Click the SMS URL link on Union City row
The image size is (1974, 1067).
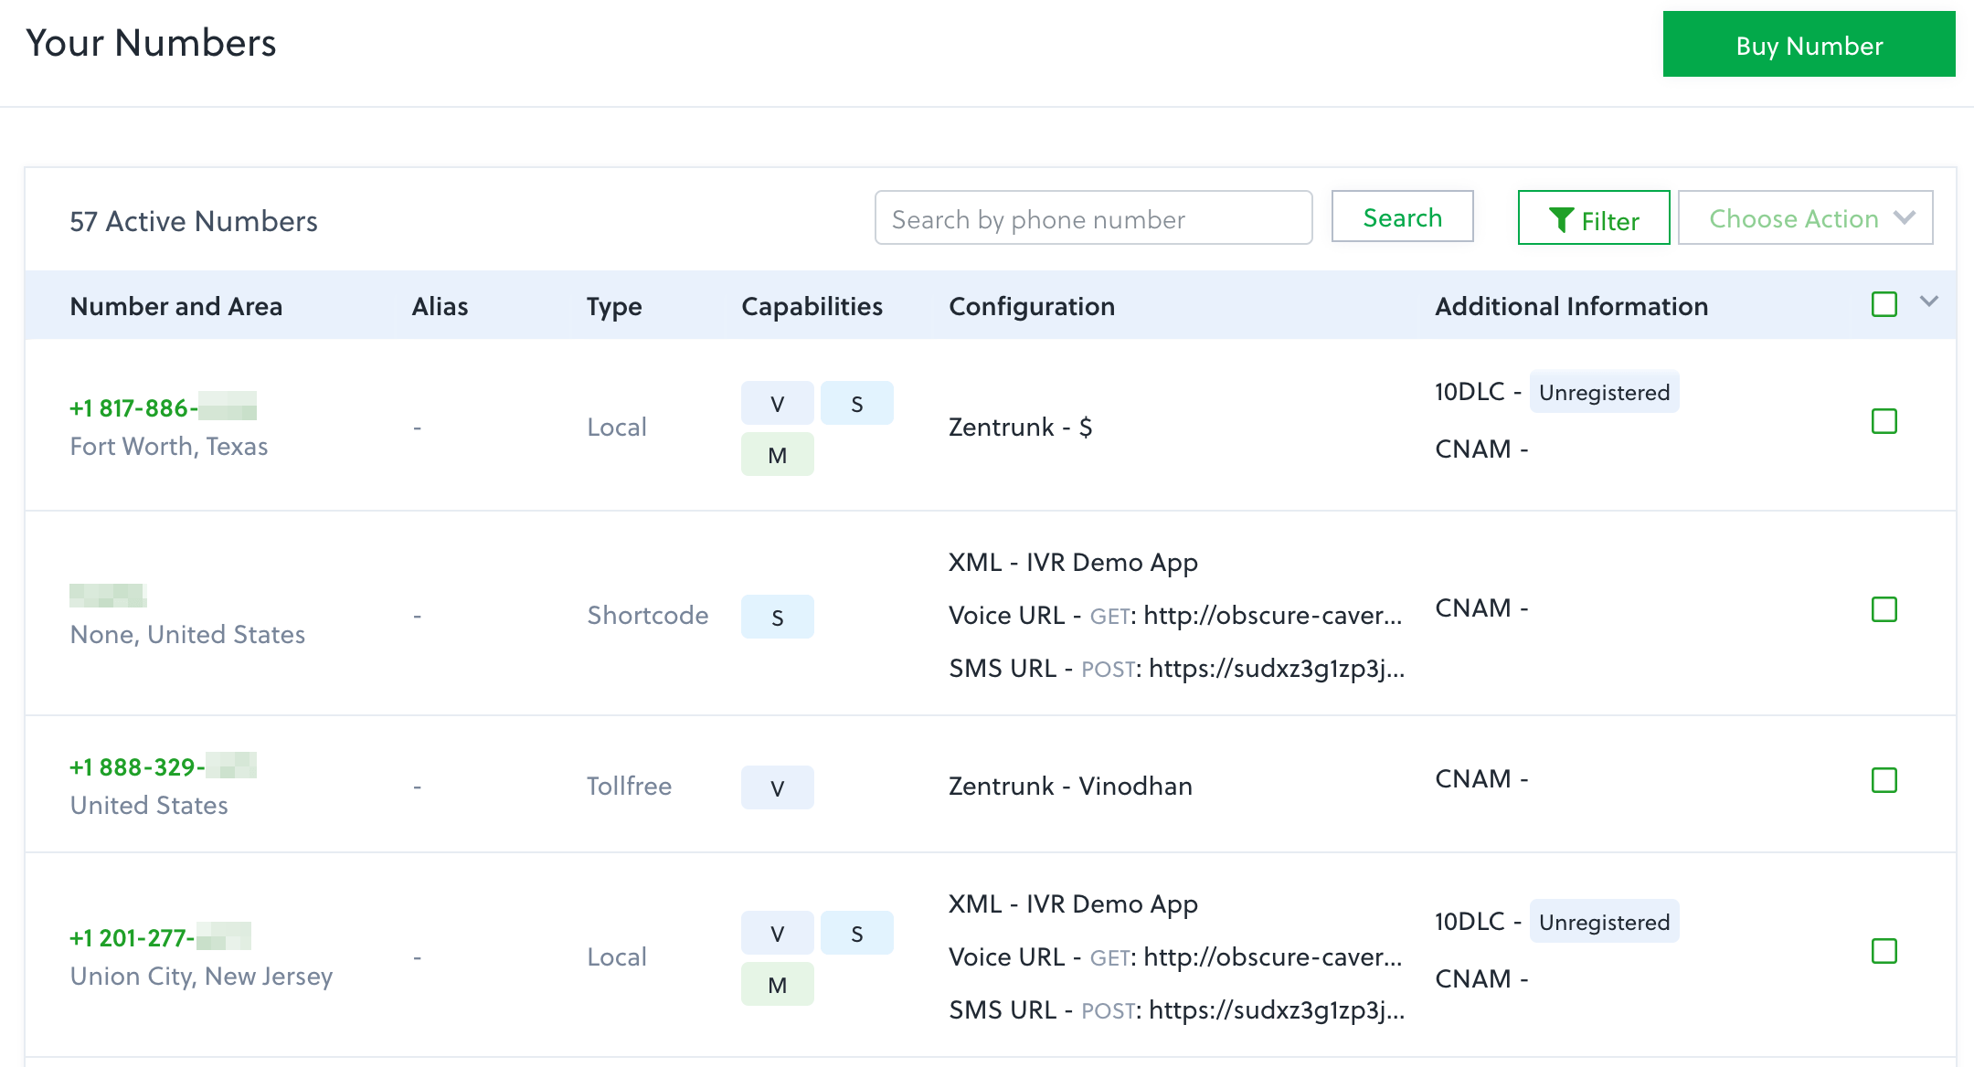1275,1010
